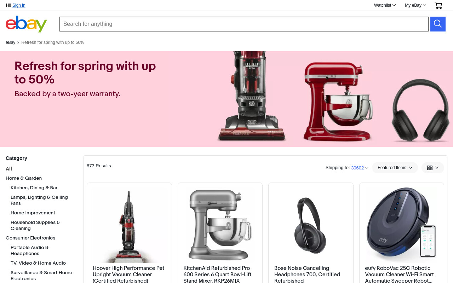
Task: Select the Consumer Electronics category
Action: [x=30, y=238]
